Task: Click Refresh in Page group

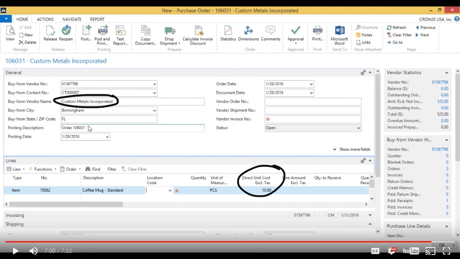Action: [396, 27]
